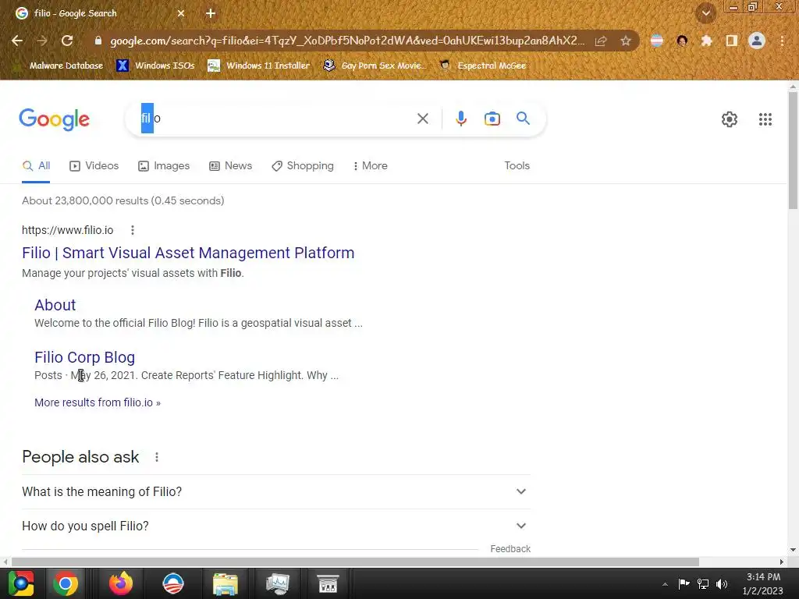Viewport: 799px width, 599px height.
Task: Click the scroll right arrow
Action: tap(782, 562)
